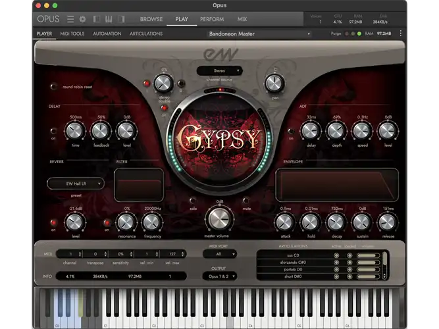Open the three-dot options menu

coord(401,34)
